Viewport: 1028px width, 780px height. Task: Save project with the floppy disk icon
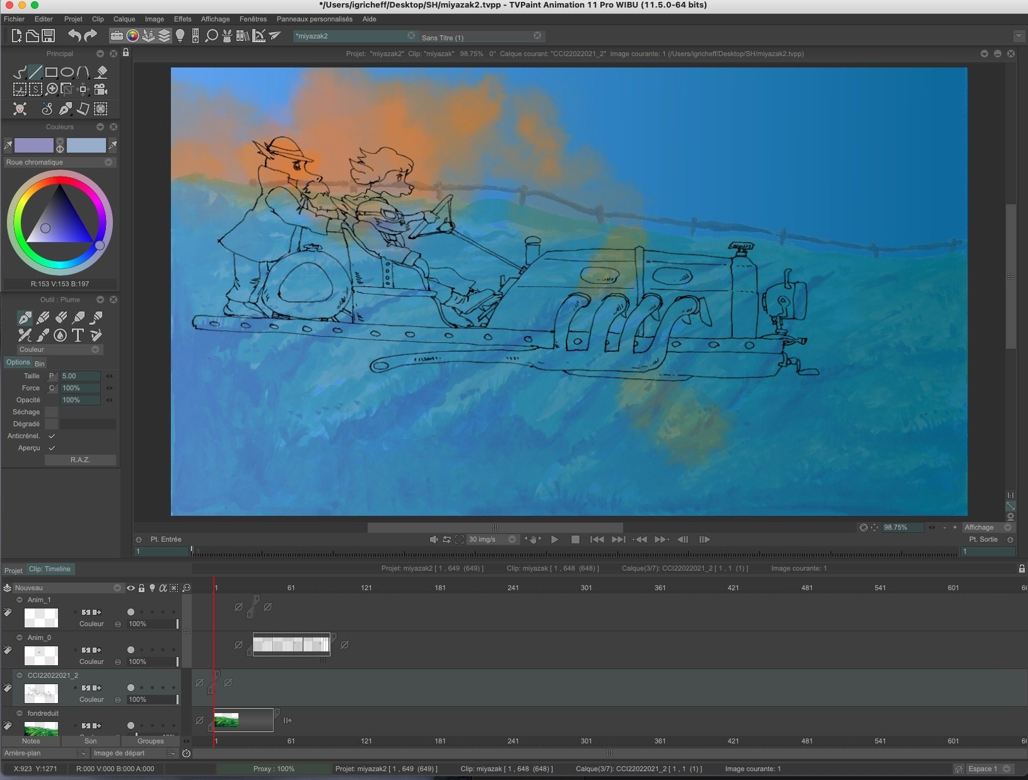(49, 36)
